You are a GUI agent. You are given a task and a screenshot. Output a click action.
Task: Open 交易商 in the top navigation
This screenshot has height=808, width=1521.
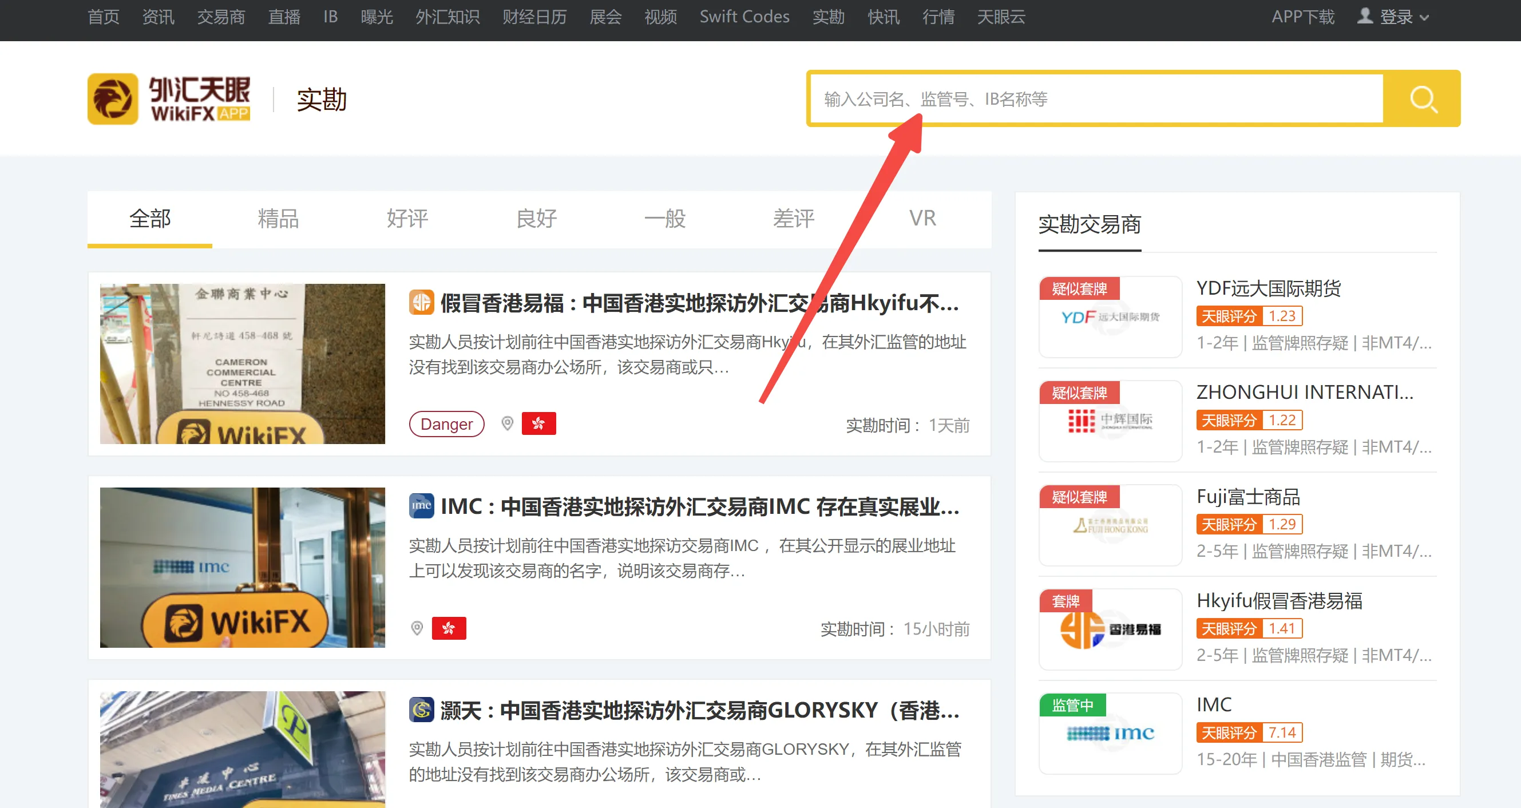tap(221, 17)
